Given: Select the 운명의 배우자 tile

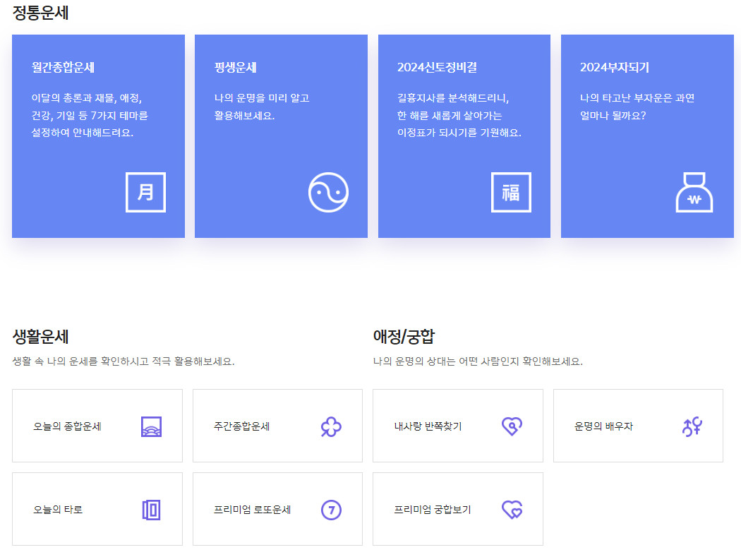Looking at the screenshot, I should point(638,425).
